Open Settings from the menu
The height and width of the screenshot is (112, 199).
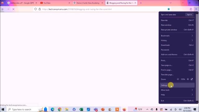click(x=177, y=85)
